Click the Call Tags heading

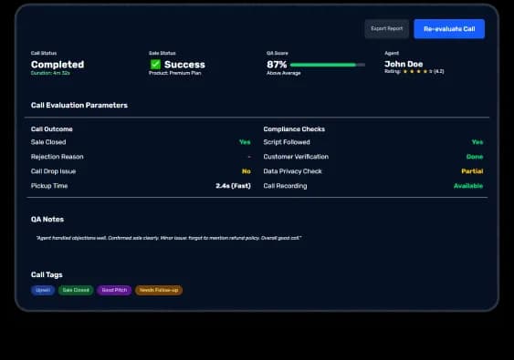click(47, 274)
